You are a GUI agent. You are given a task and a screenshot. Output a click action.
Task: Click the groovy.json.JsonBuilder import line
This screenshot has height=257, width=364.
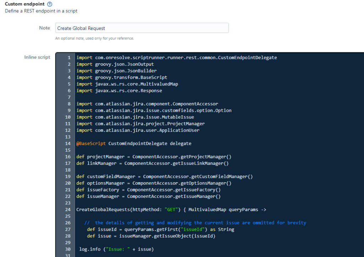pos(116,71)
